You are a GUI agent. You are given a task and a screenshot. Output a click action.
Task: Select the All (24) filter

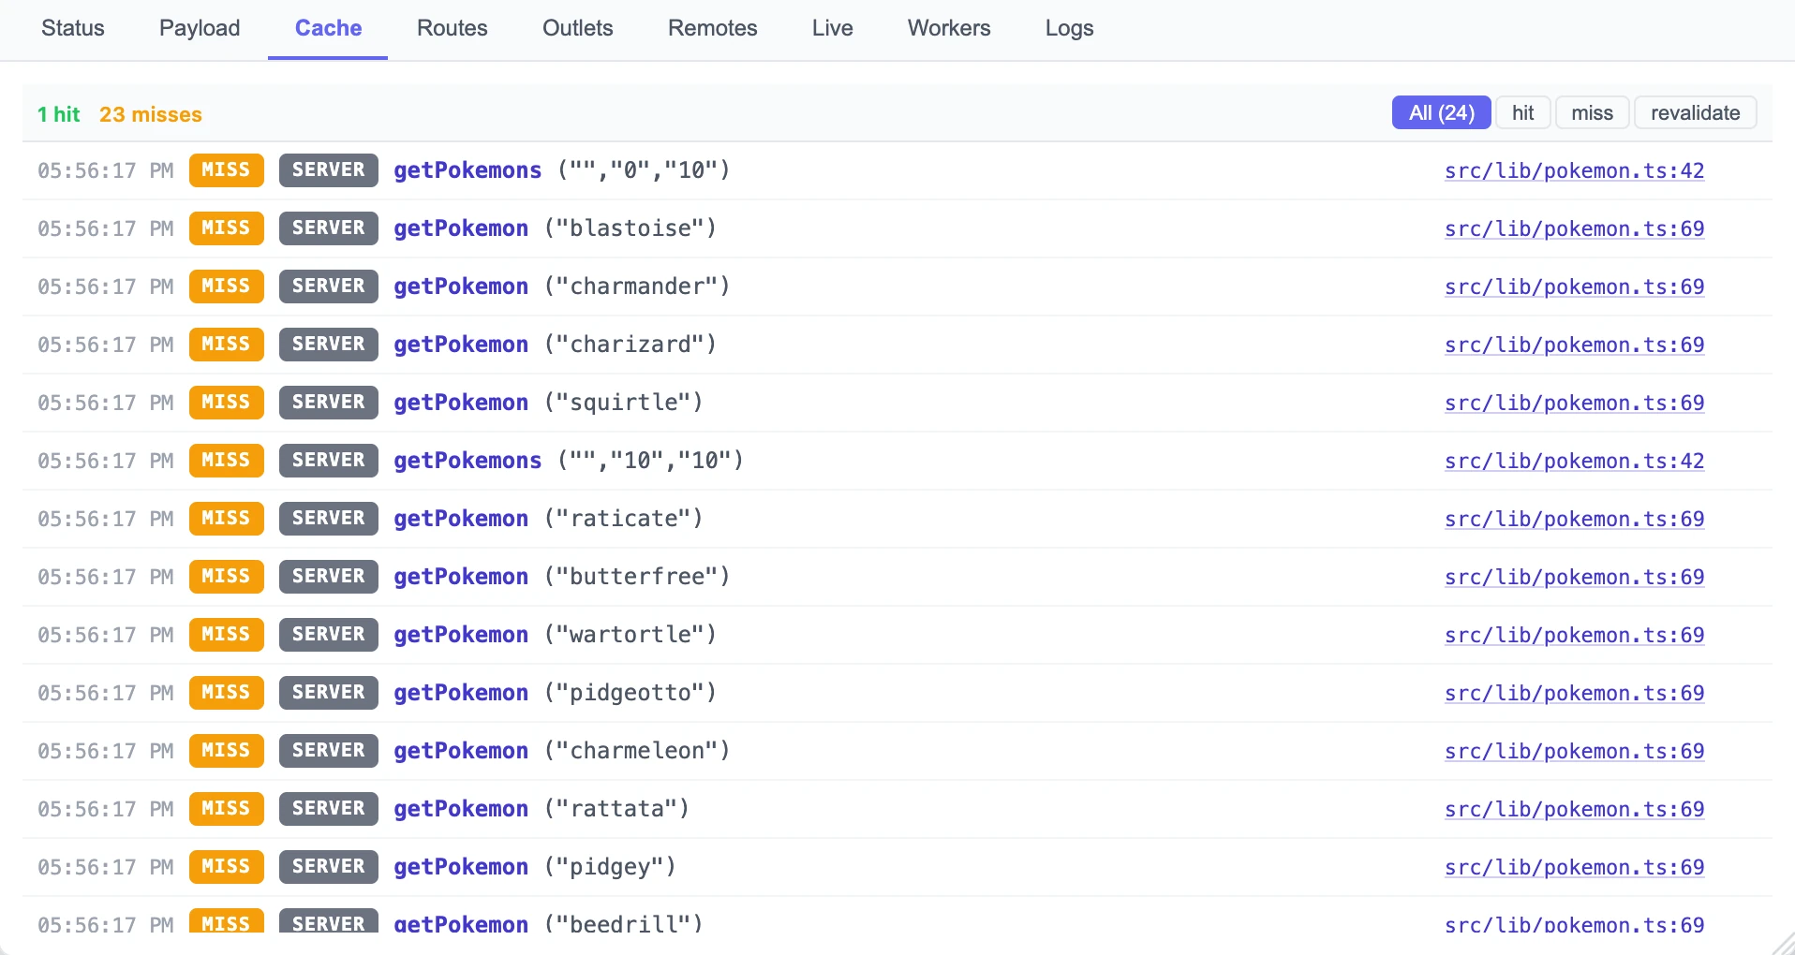pyautogui.click(x=1441, y=113)
